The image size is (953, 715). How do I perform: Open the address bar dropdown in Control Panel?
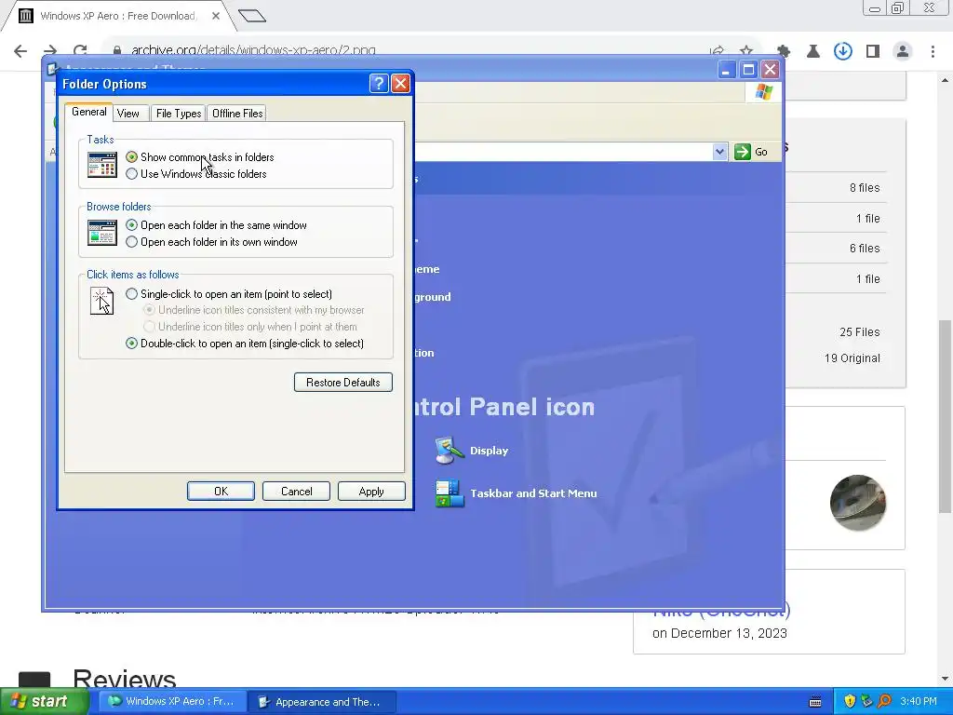click(x=719, y=152)
